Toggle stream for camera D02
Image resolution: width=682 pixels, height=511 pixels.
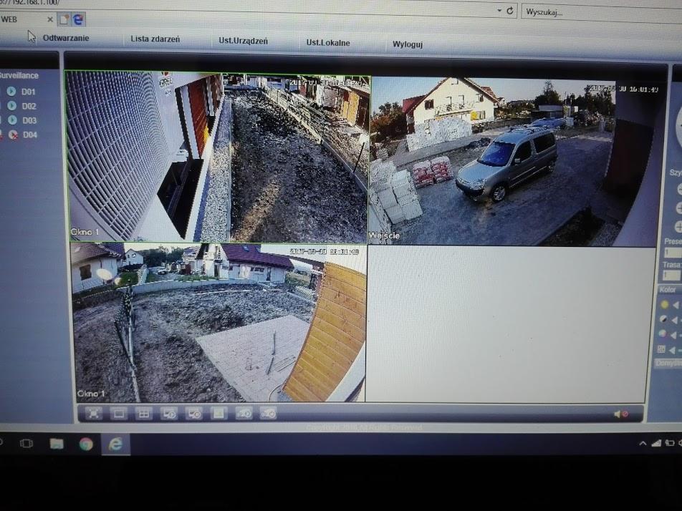tap(12, 106)
